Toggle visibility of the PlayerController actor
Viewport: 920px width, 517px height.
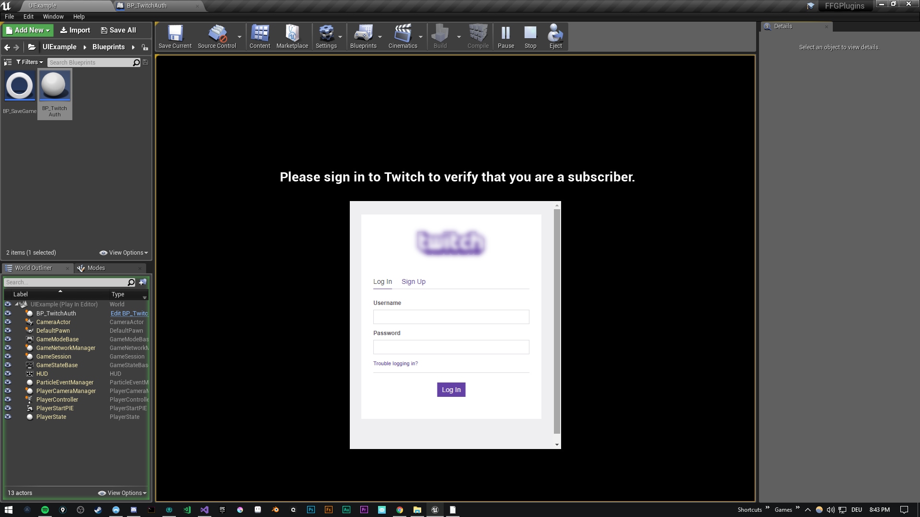(8, 399)
